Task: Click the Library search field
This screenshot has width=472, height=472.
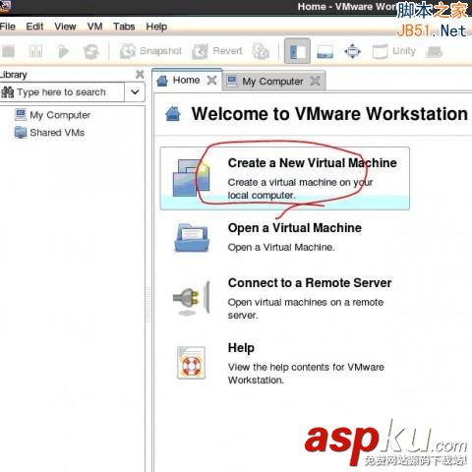Action: [62, 92]
